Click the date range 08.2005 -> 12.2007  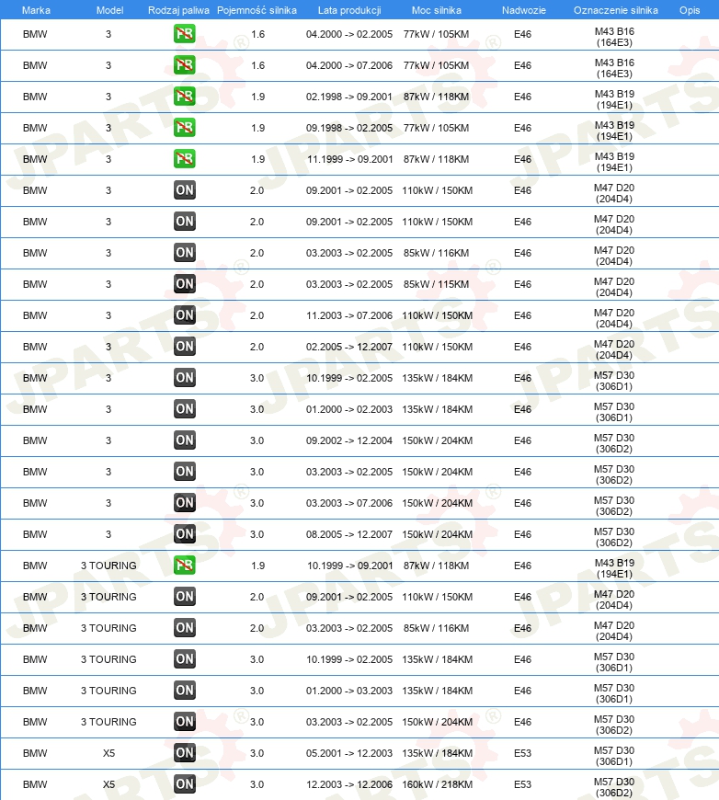(x=349, y=534)
